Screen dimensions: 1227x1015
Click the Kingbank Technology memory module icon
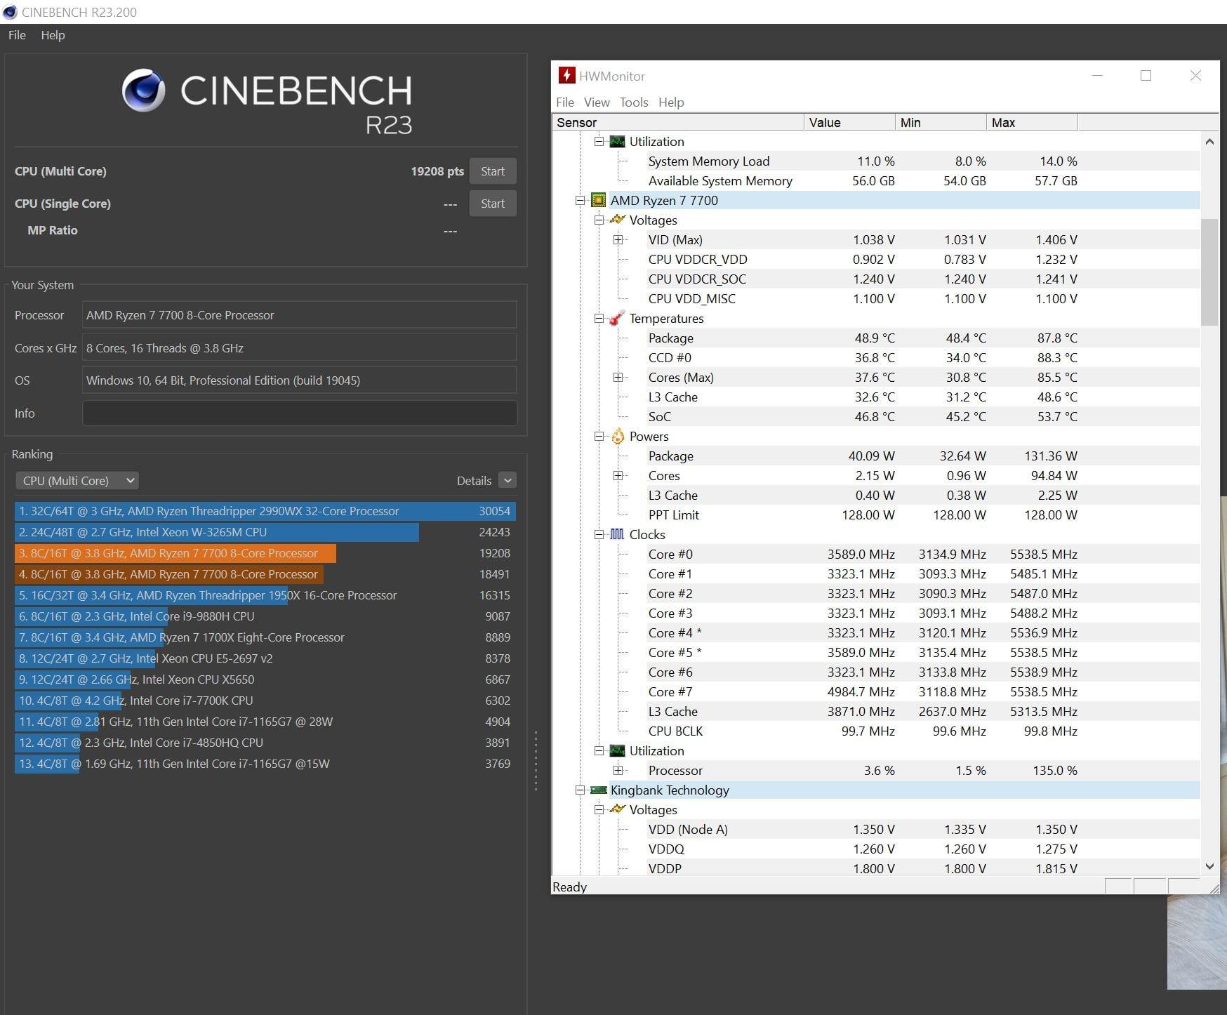click(x=598, y=790)
